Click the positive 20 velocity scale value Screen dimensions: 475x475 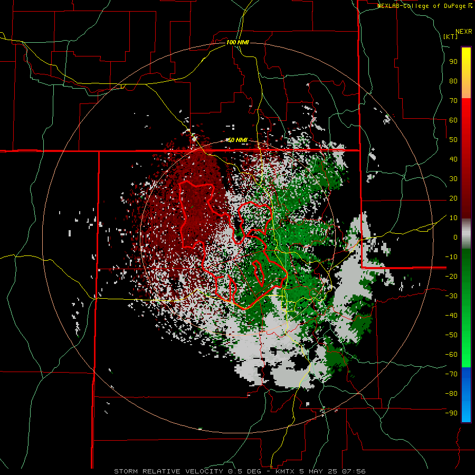453,198
